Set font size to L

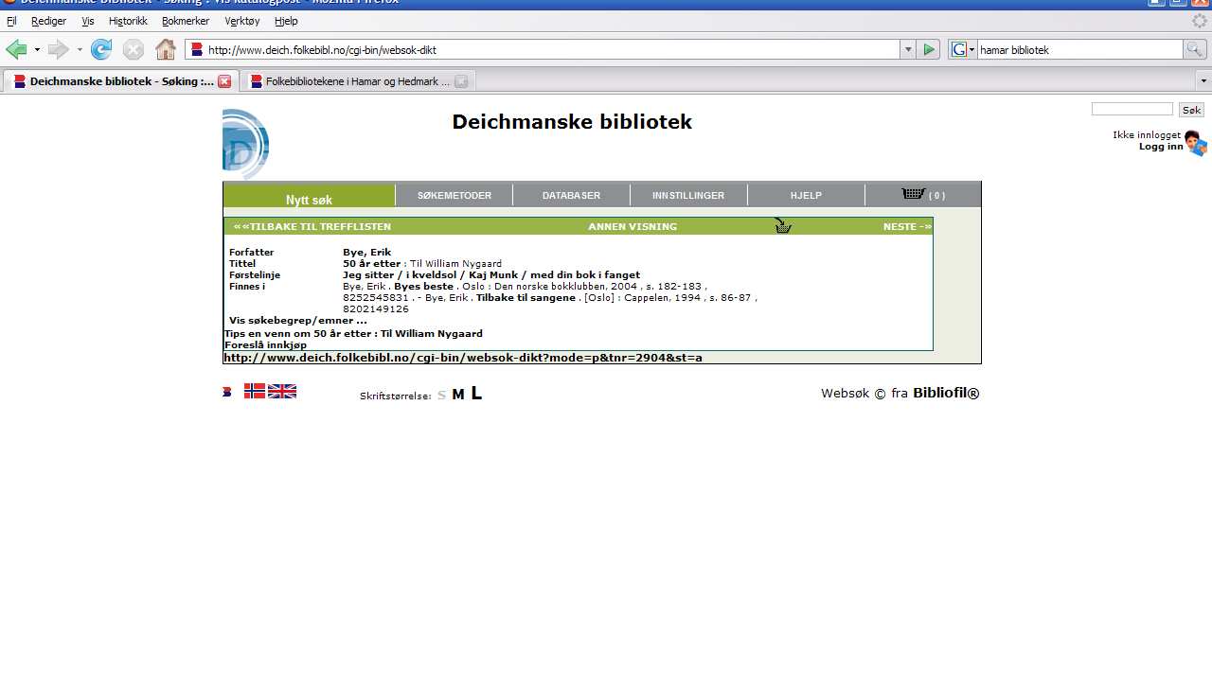pyautogui.click(x=476, y=393)
